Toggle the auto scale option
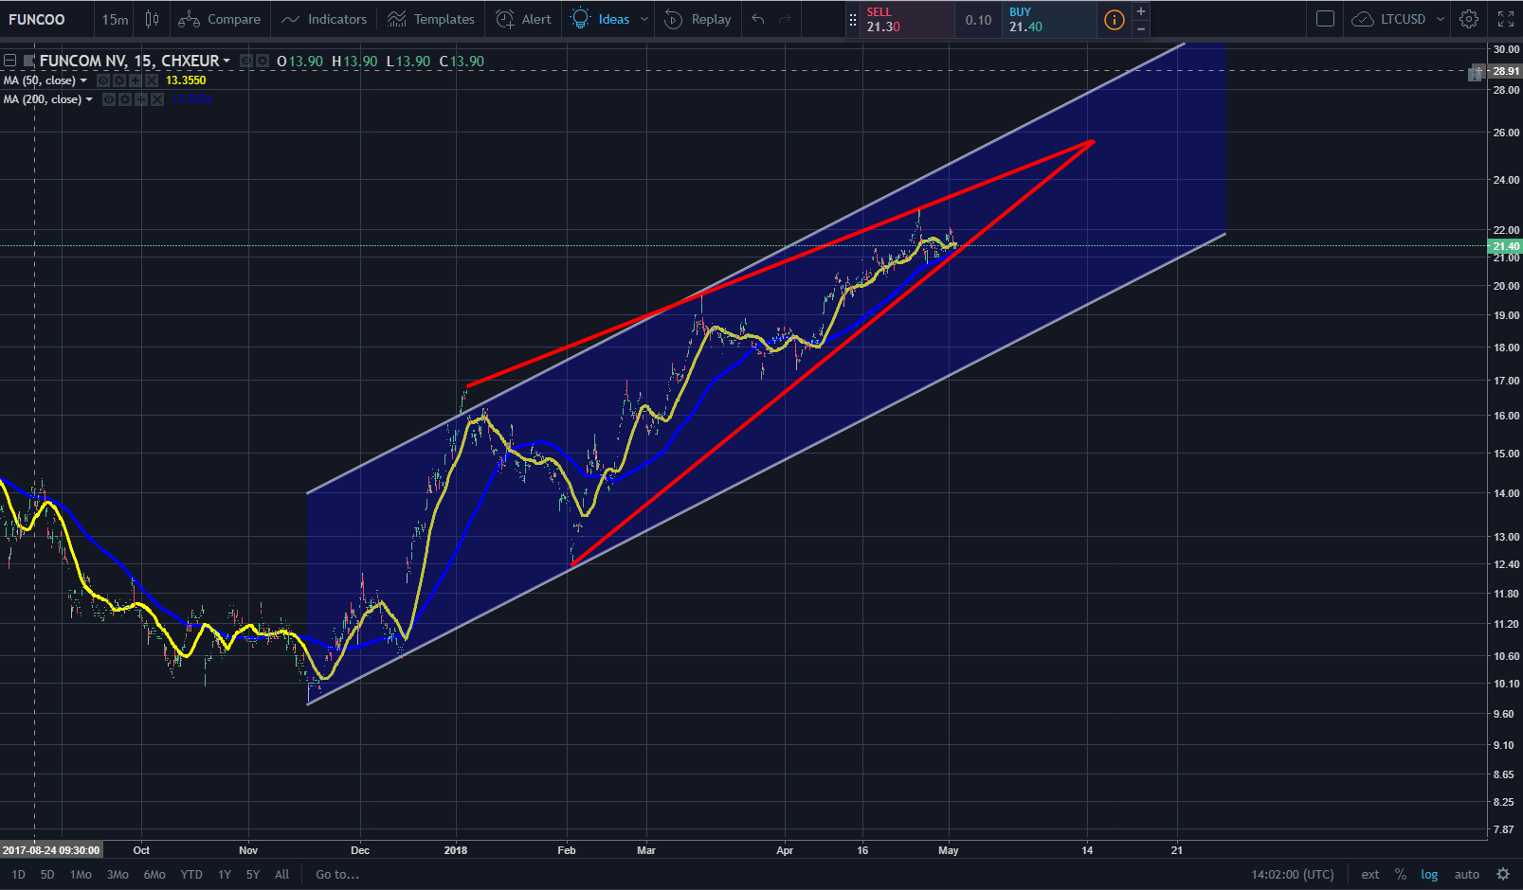 click(1467, 875)
